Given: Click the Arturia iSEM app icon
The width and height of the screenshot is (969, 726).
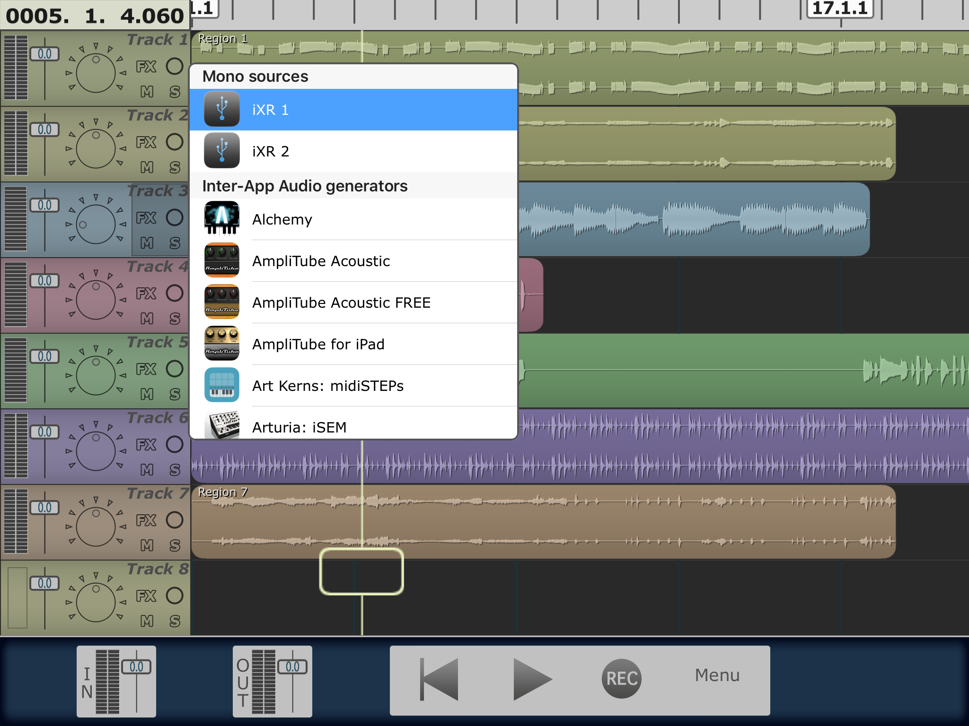Looking at the screenshot, I should coord(222,424).
